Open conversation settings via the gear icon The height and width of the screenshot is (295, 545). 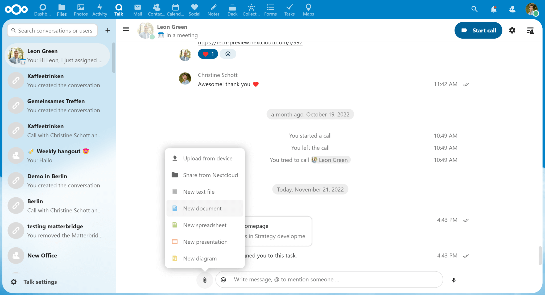tap(512, 30)
